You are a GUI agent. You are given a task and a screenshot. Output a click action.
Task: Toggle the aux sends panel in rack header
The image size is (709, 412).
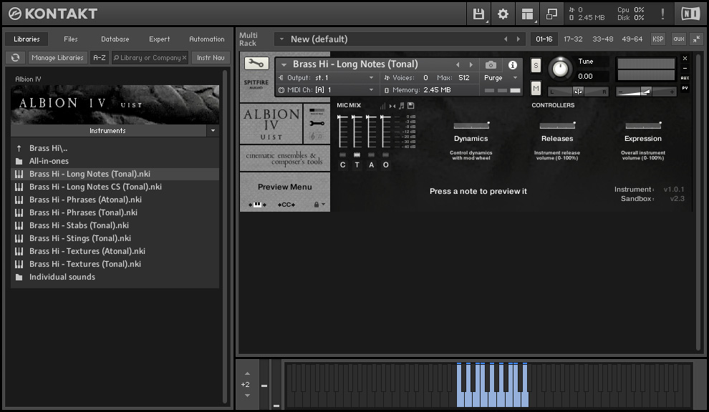tap(678, 39)
